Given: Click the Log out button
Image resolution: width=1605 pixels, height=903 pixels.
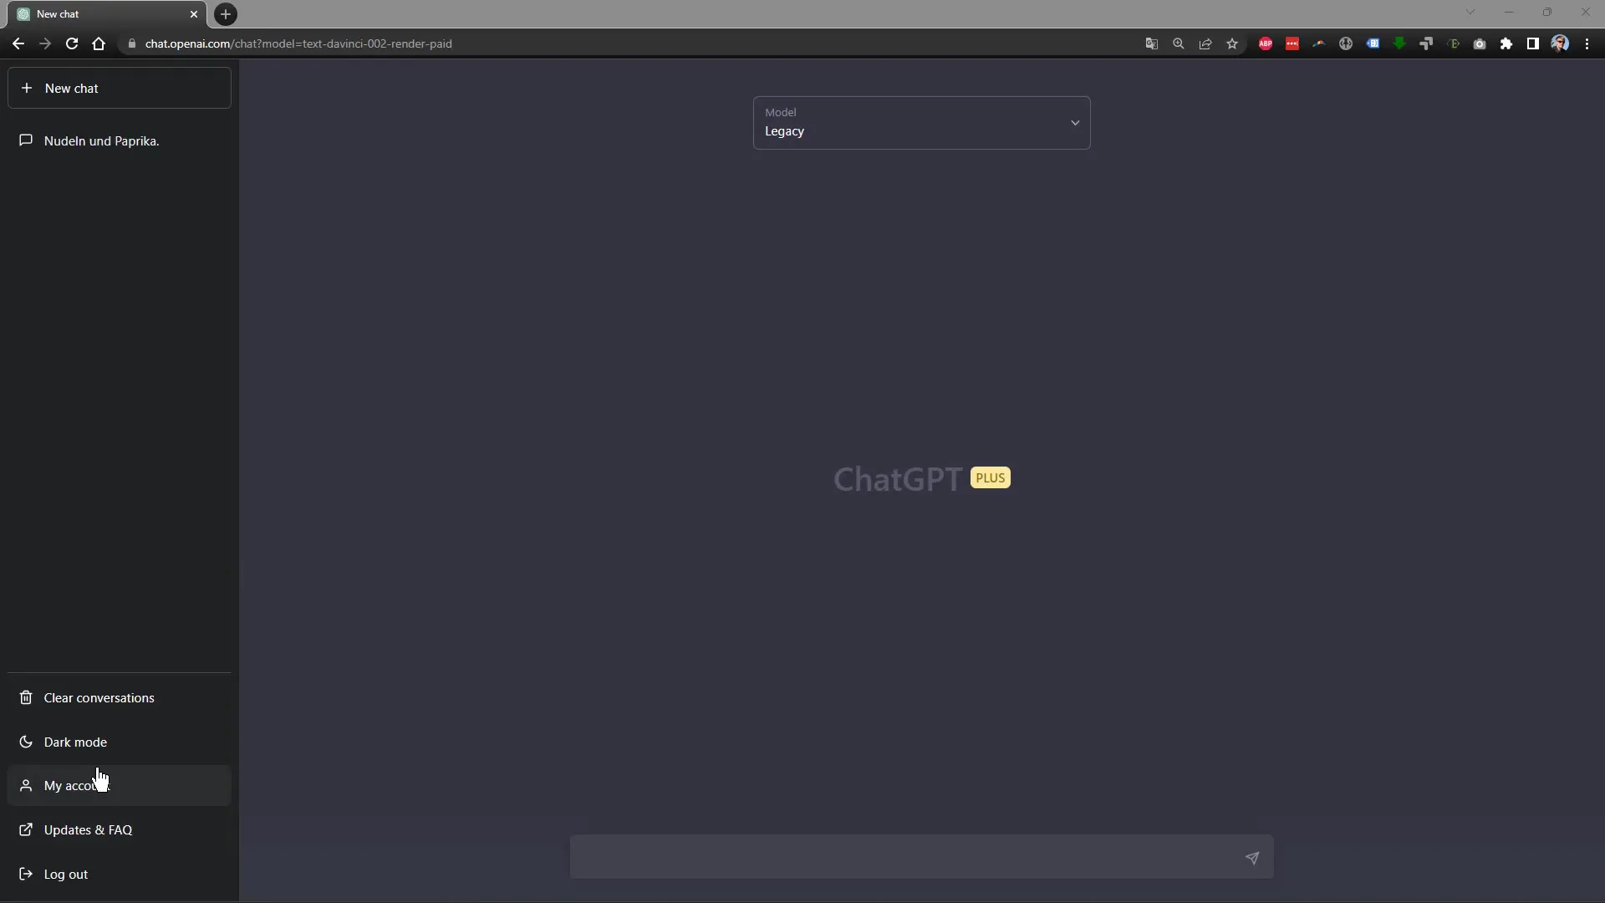Looking at the screenshot, I should click(x=65, y=873).
